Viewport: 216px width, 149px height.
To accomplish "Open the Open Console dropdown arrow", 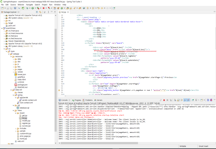I will click(204, 100).
